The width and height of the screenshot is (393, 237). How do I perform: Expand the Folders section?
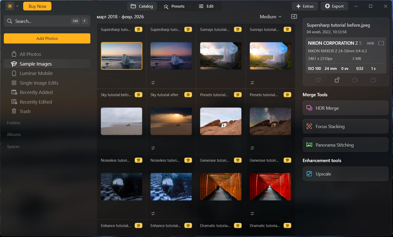coord(14,123)
